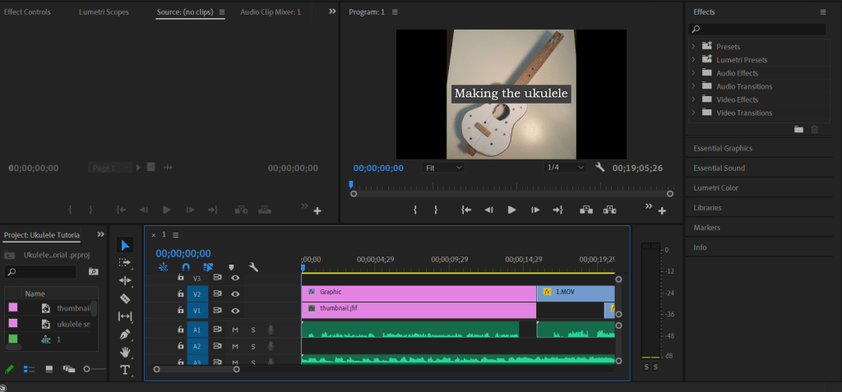Image resolution: width=842 pixels, height=392 pixels.
Task: Open the Essential Graphics panel
Action: tap(723, 148)
